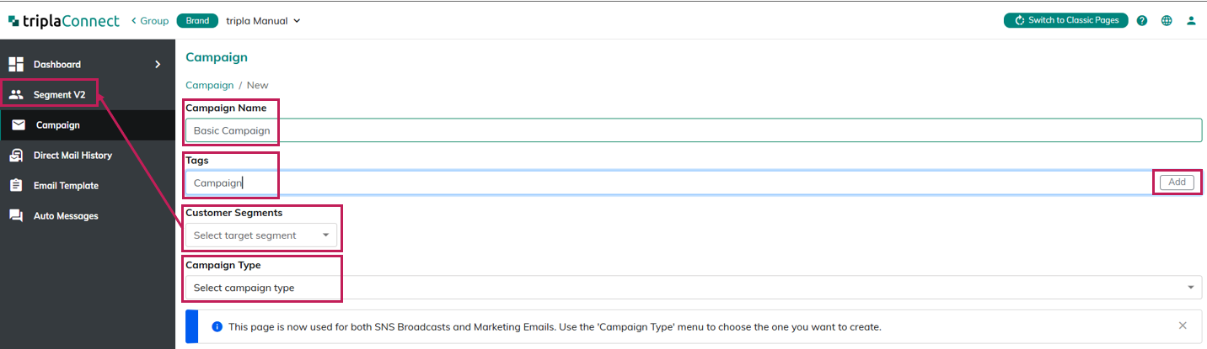Click Switch to Classic Pages button
Image resolution: width=1207 pixels, height=349 pixels.
pos(1065,20)
